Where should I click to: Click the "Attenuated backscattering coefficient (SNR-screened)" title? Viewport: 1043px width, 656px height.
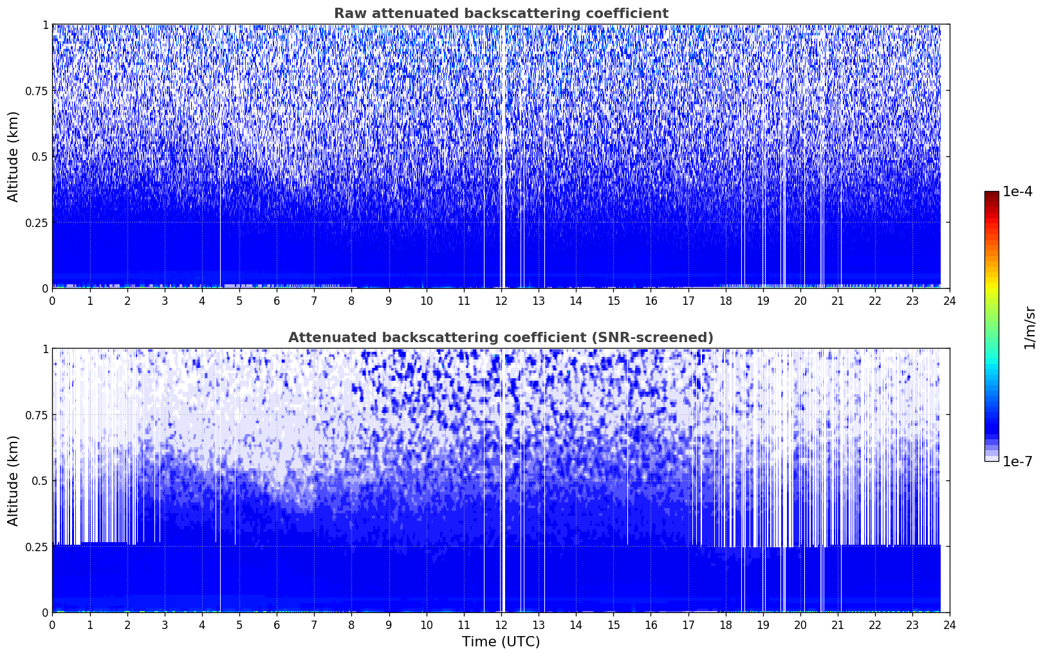[501, 338]
